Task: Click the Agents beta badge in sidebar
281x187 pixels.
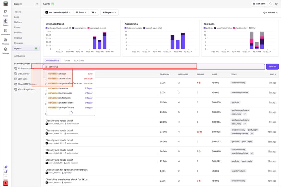Action: point(36,48)
